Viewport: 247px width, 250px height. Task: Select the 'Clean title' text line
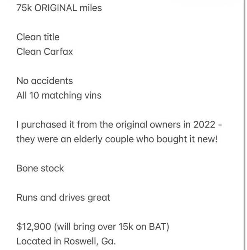tap(38, 37)
